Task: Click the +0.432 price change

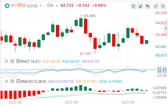Action: point(83,5)
